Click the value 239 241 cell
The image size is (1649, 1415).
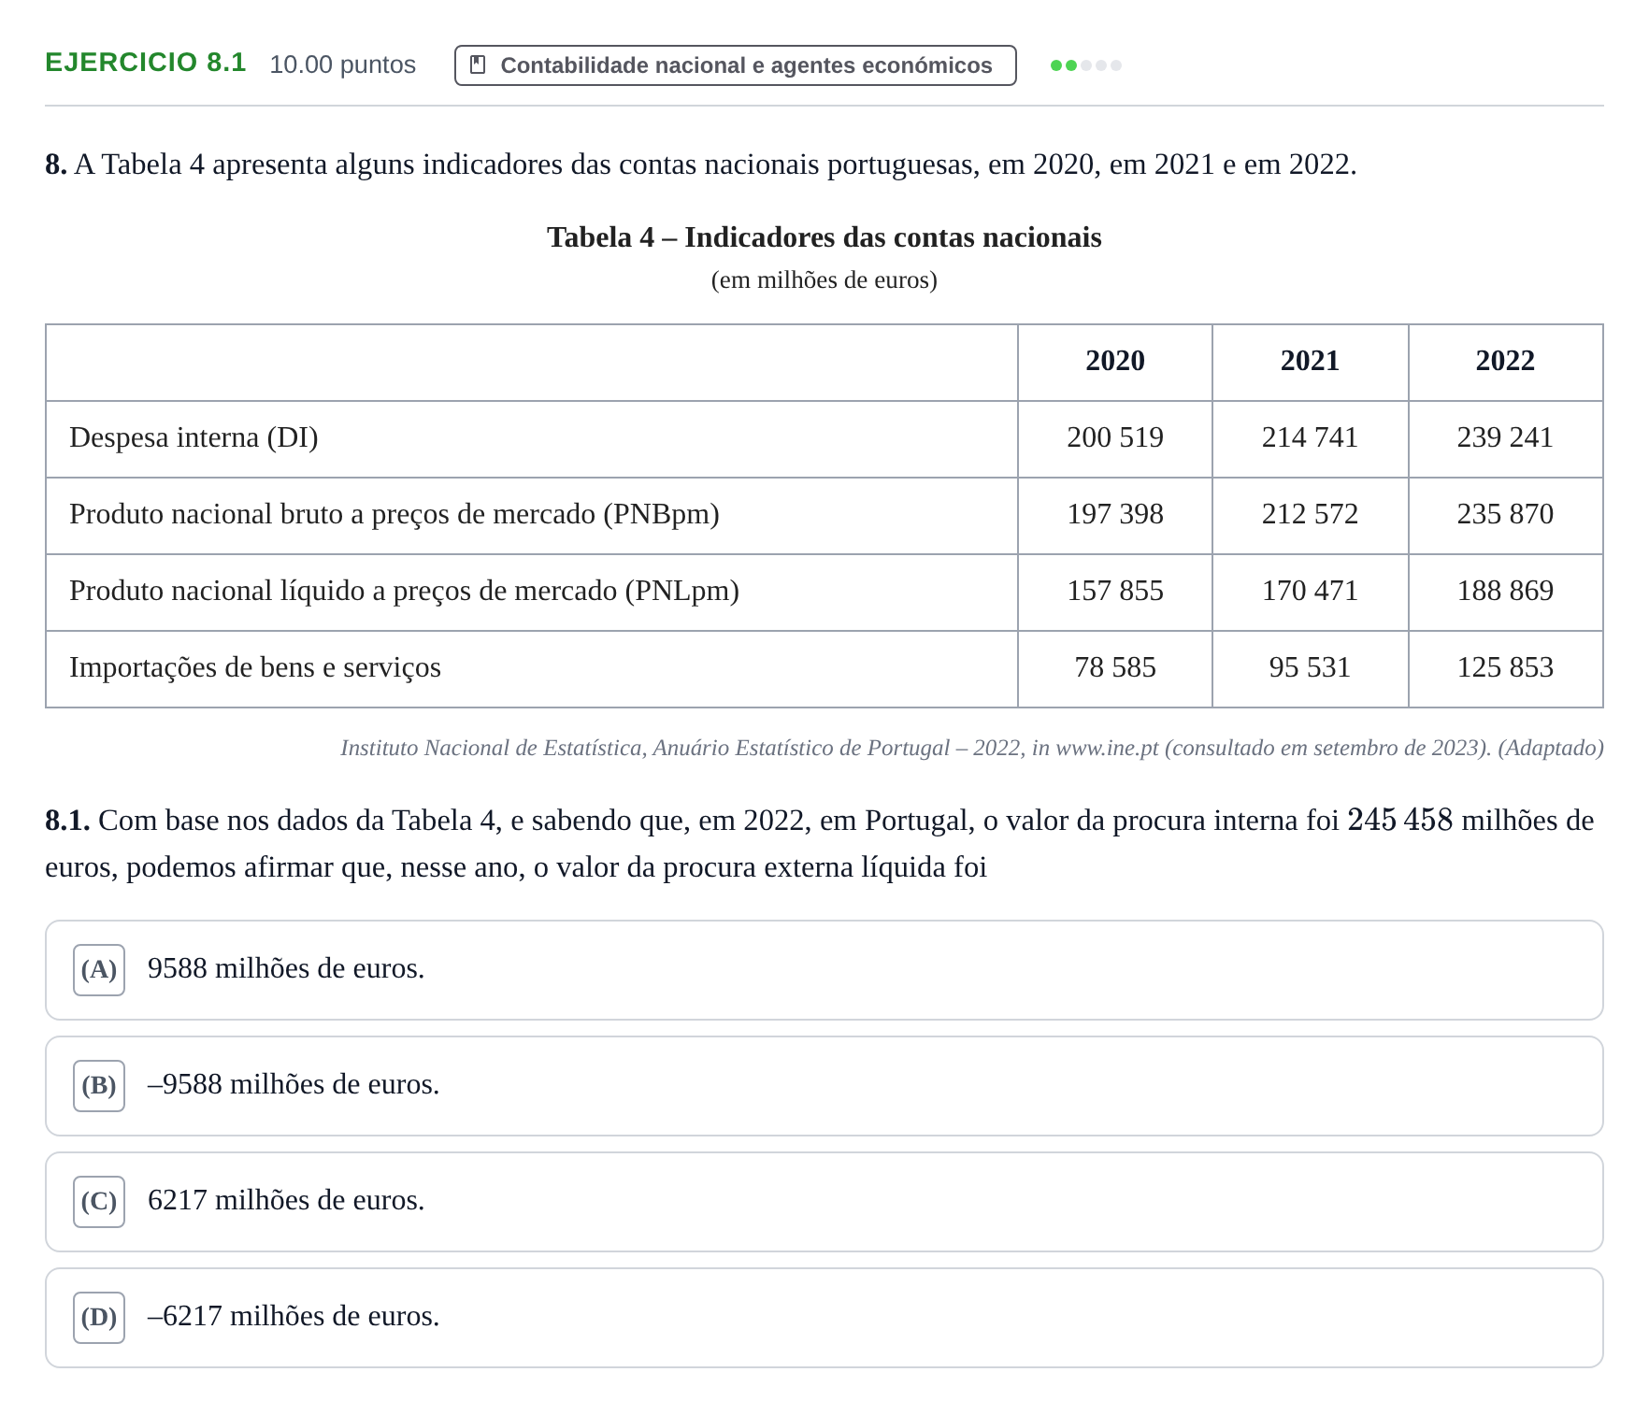pyautogui.click(x=1506, y=439)
